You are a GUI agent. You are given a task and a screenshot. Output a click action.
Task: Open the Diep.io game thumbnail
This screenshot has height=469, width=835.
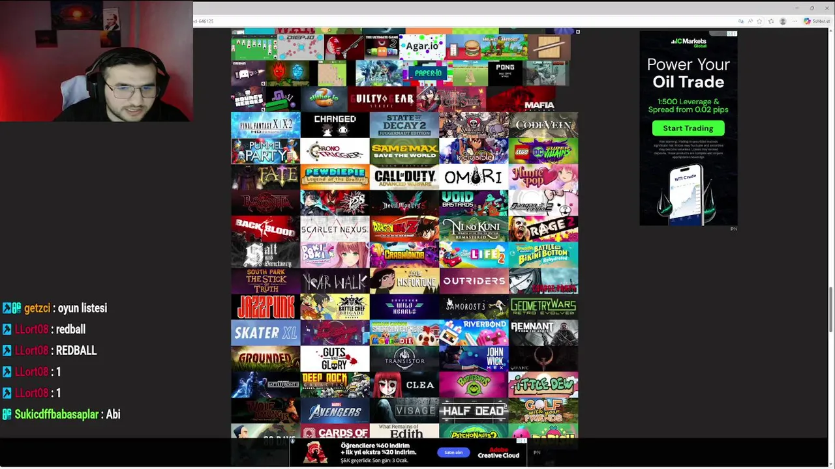pyautogui.click(x=300, y=46)
